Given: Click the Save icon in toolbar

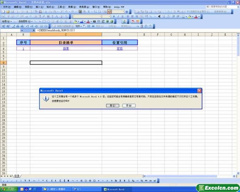Looking at the screenshot, I should point(11,12).
